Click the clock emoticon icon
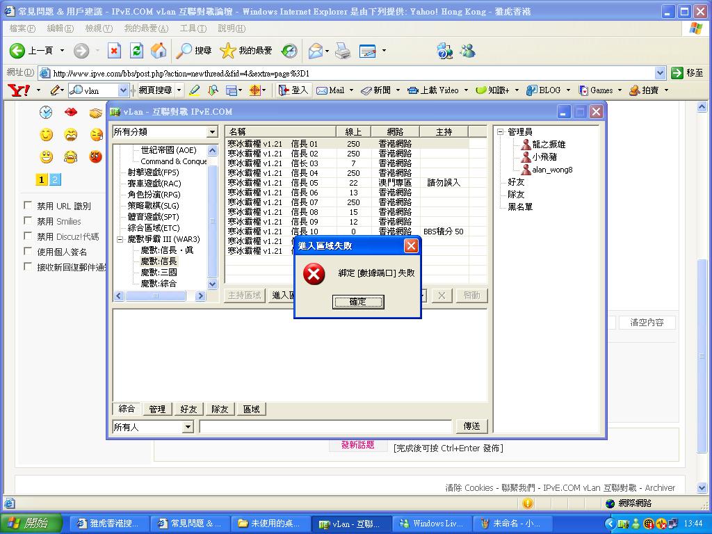Screen dimensions: 712x534 click(46, 112)
